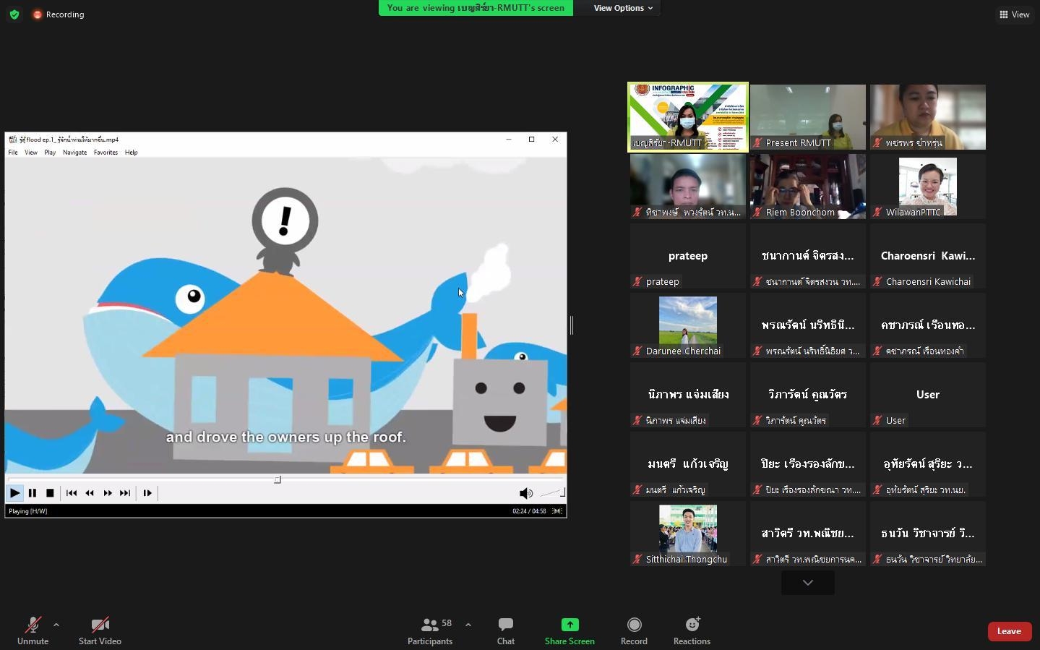Open the View menu in media player
The height and width of the screenshot is (650, 1040).
(31, 153)
